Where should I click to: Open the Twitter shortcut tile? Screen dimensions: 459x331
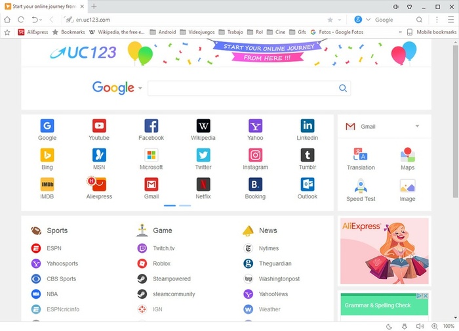(203, 159)
